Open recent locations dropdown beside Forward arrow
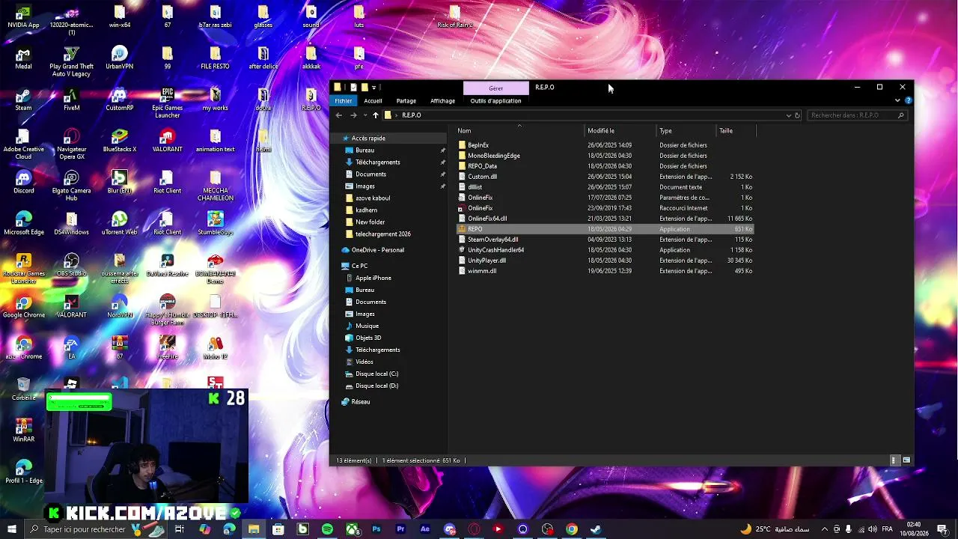 pyautogui.click(x=364, y=115)
